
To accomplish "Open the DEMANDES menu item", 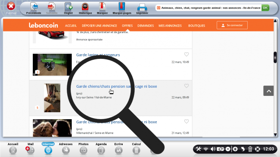I will click(146, 26).
